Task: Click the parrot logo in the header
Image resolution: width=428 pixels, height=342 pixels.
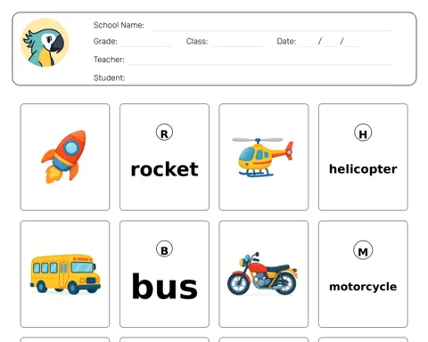Action: click(x=45, y=43)
